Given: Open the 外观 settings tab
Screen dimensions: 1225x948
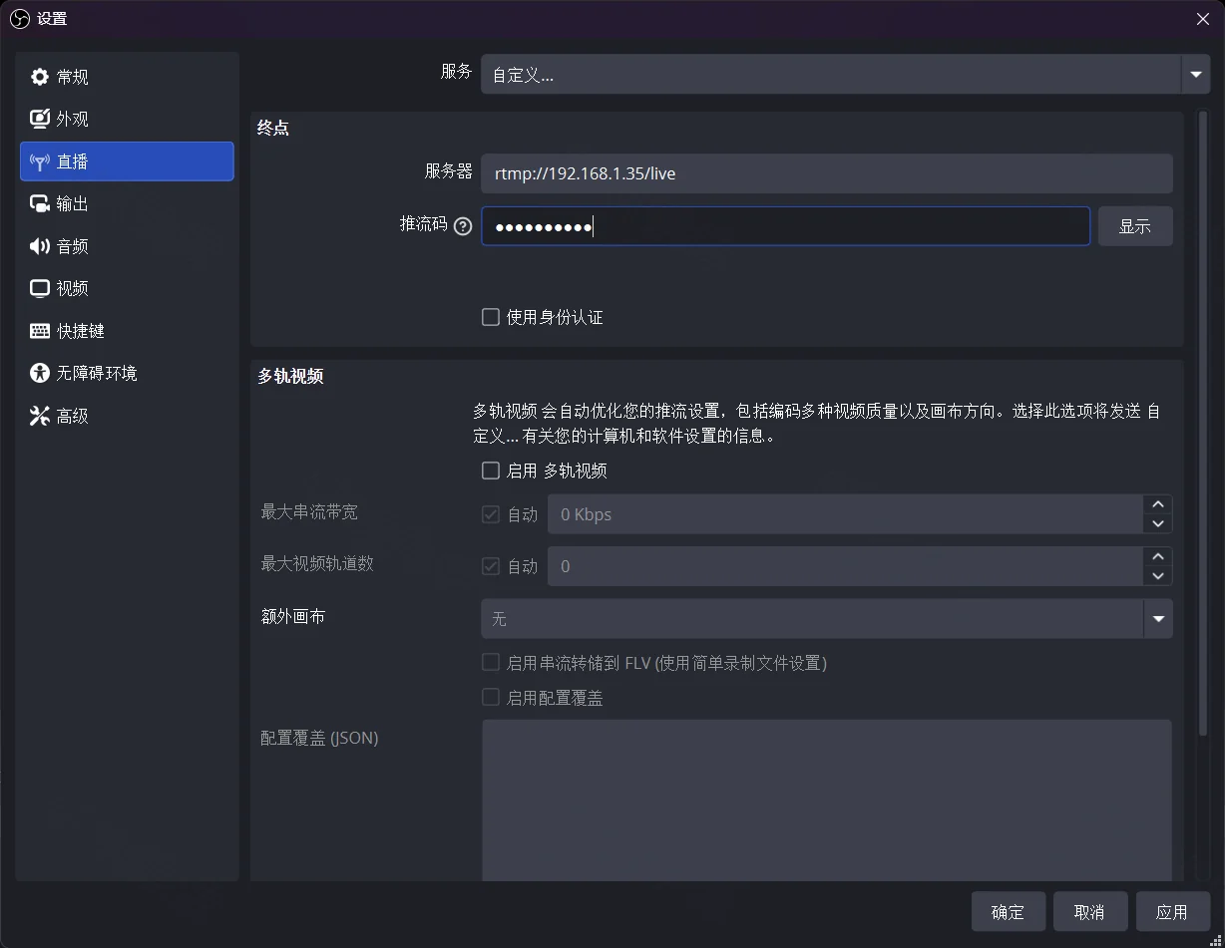Looking at the screenshot, I should coord(127,119).
